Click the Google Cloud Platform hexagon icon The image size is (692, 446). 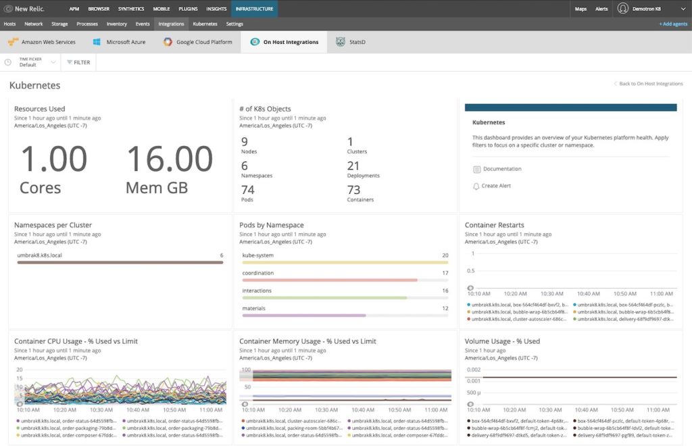point(168,42)
